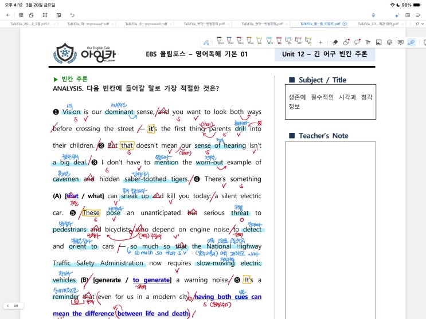Expand the page 59 navigation indicator
This screenshot has width=426, height=319.
tap(12, 306)
